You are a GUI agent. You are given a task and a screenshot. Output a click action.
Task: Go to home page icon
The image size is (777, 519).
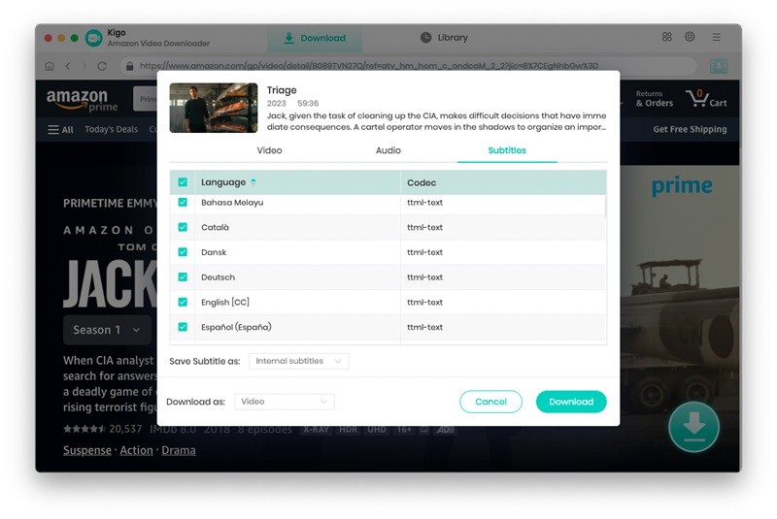coord(50,66)
